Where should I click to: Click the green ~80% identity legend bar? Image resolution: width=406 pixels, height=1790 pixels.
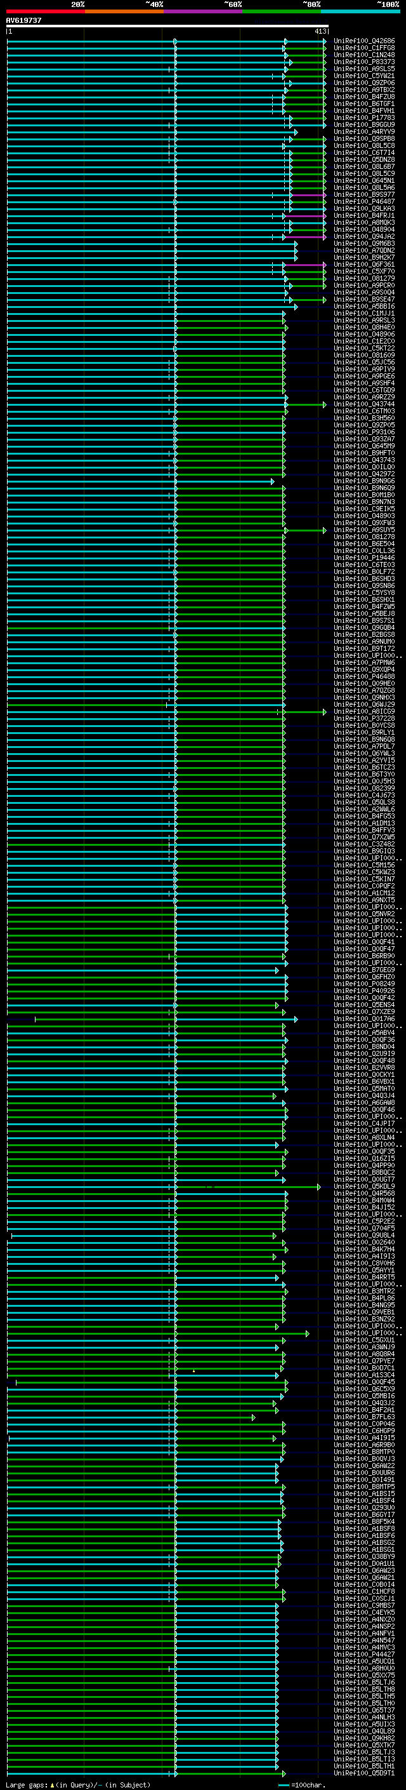pyautogui.click(x=282, y=11)
